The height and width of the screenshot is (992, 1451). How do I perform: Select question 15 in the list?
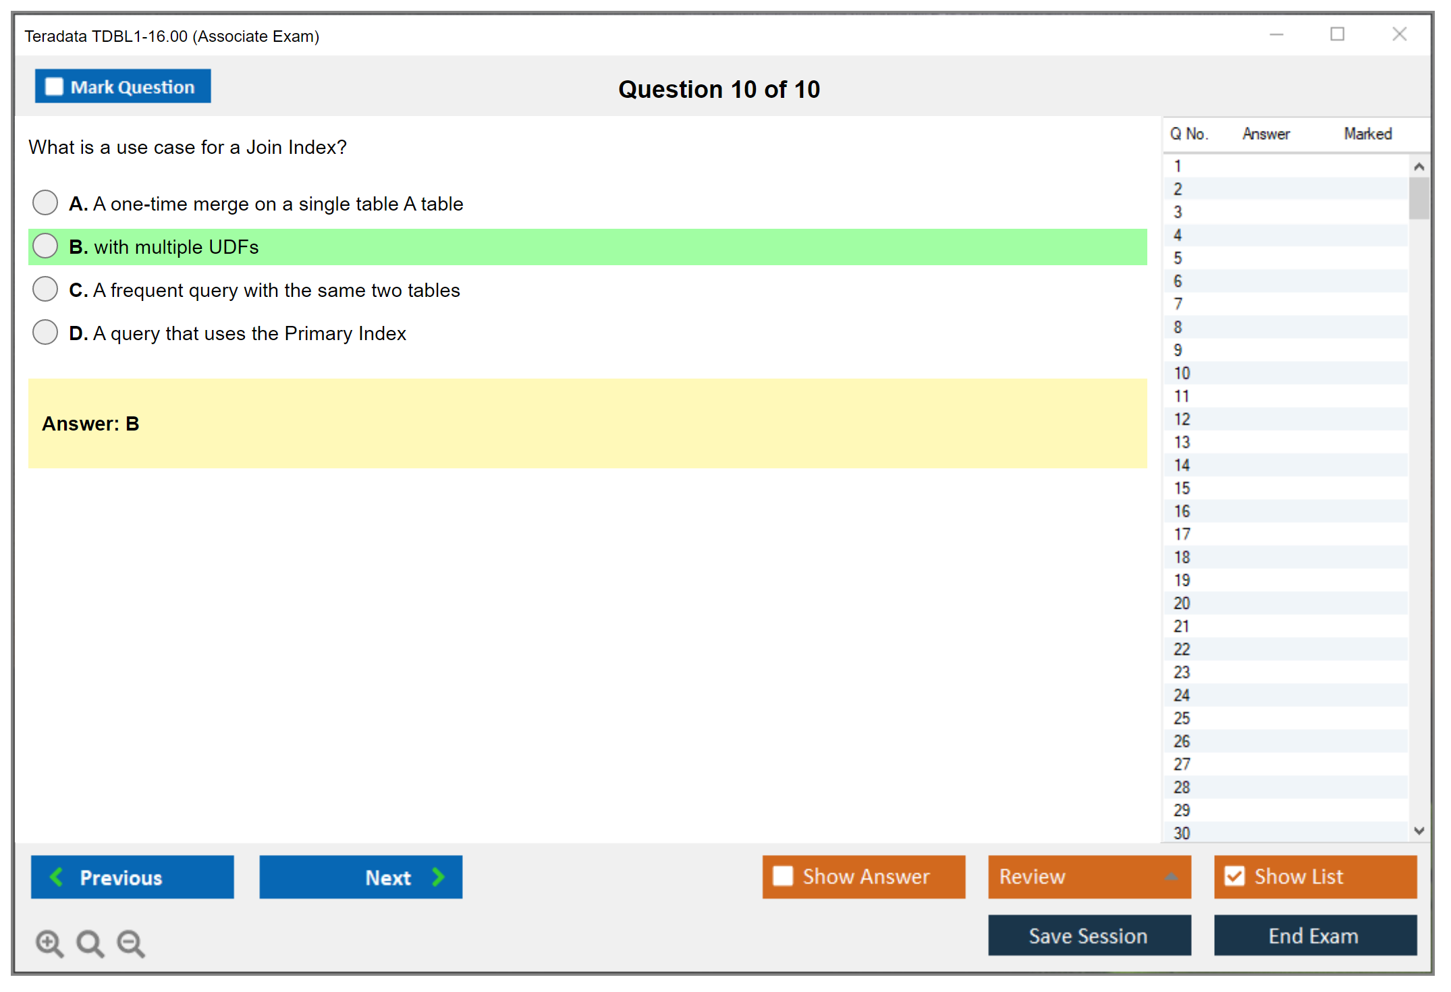[1182, 488]
